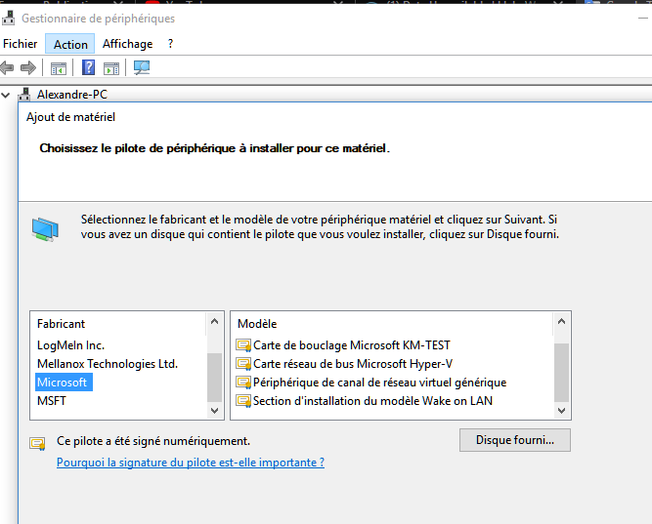The width and height of the screenshot is (652, 524).
Task: Collapse the Alexandre-PC tree node
Action: click(7, 95)
